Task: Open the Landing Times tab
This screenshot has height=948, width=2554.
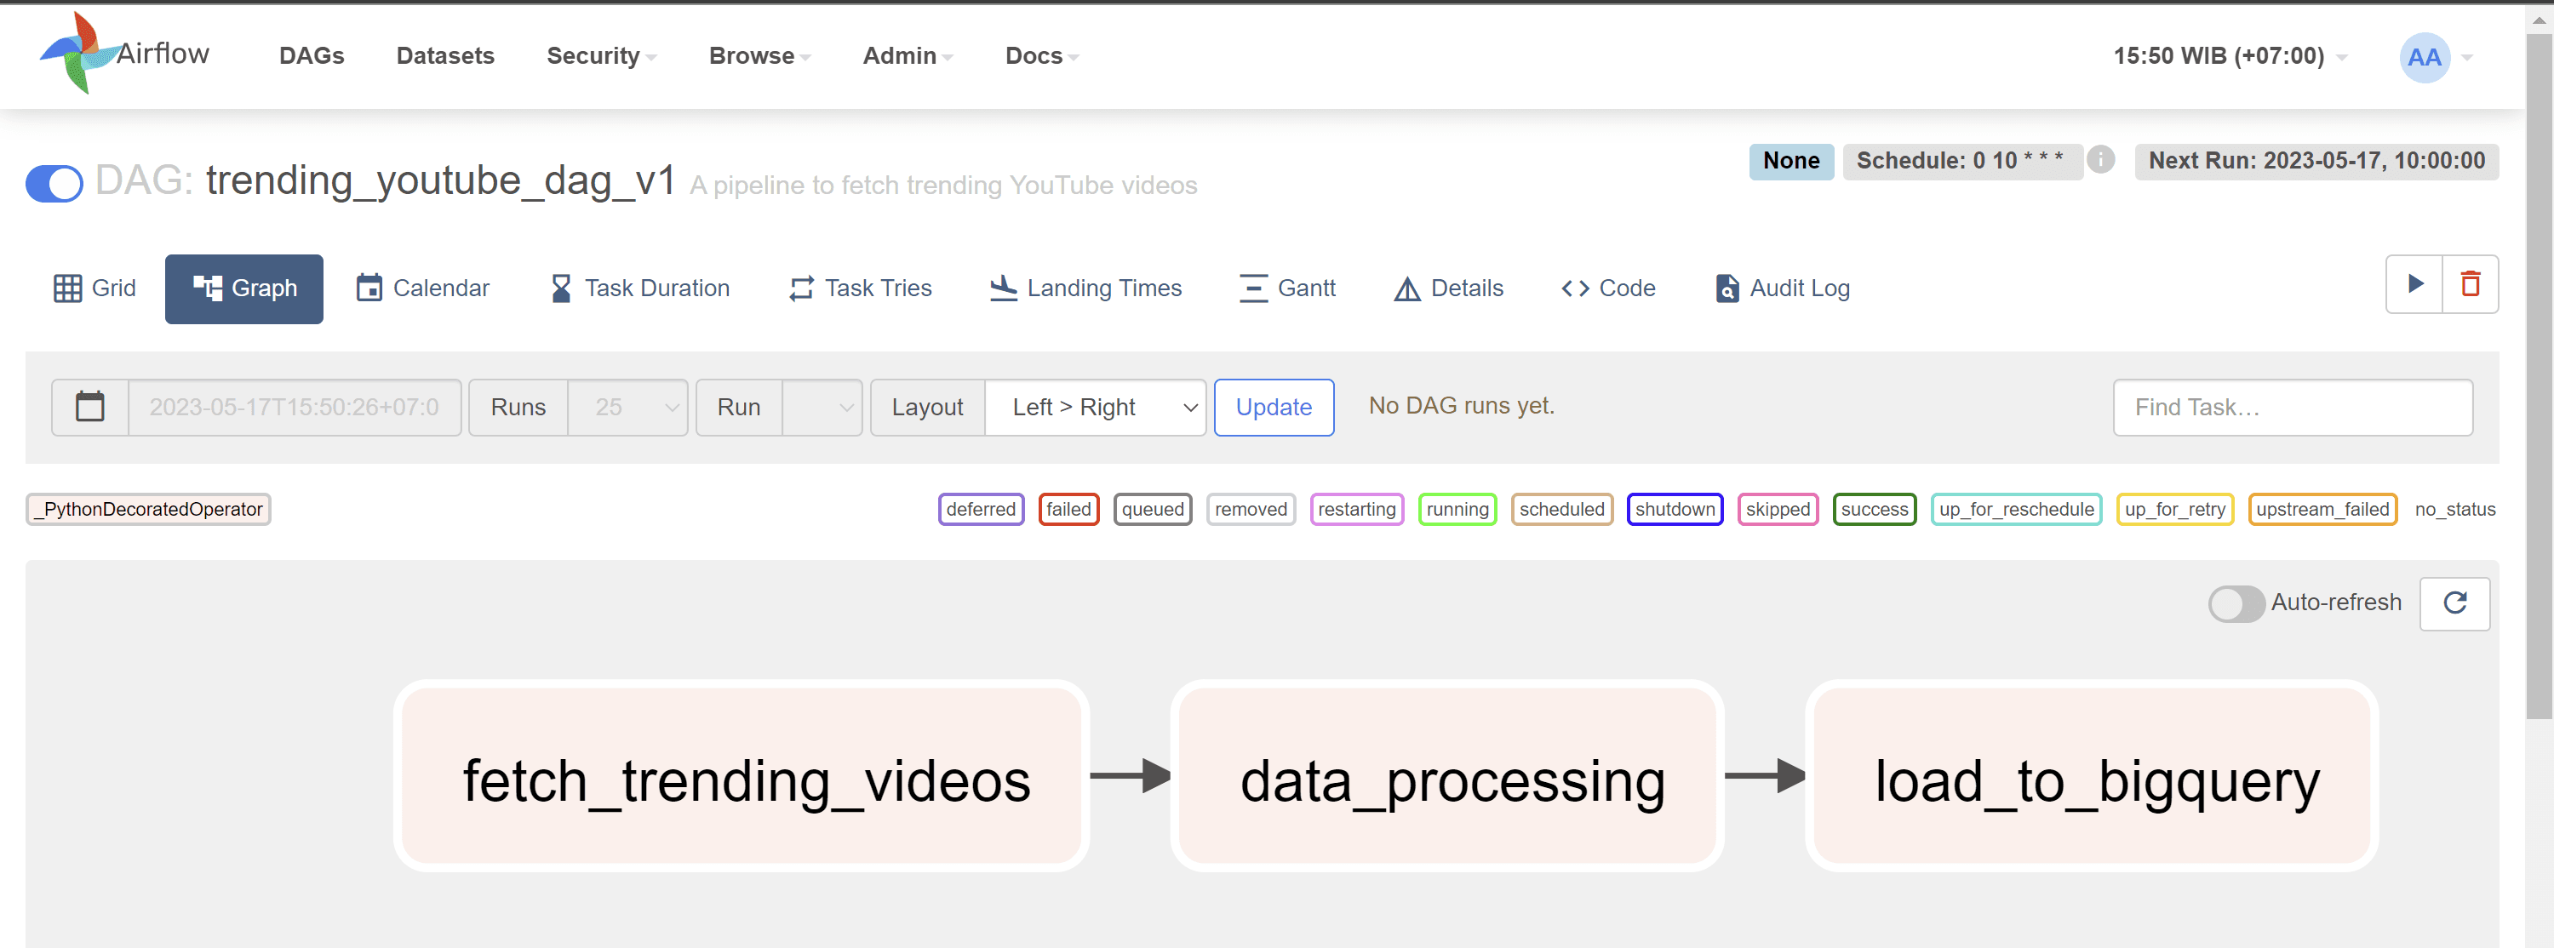Action: [1086, 288]
